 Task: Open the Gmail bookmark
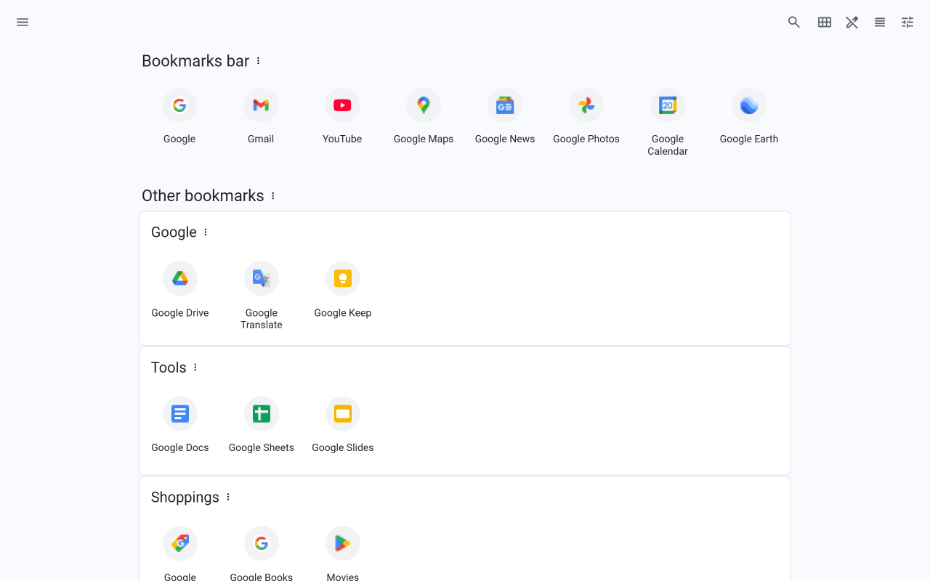coord(261,105)
